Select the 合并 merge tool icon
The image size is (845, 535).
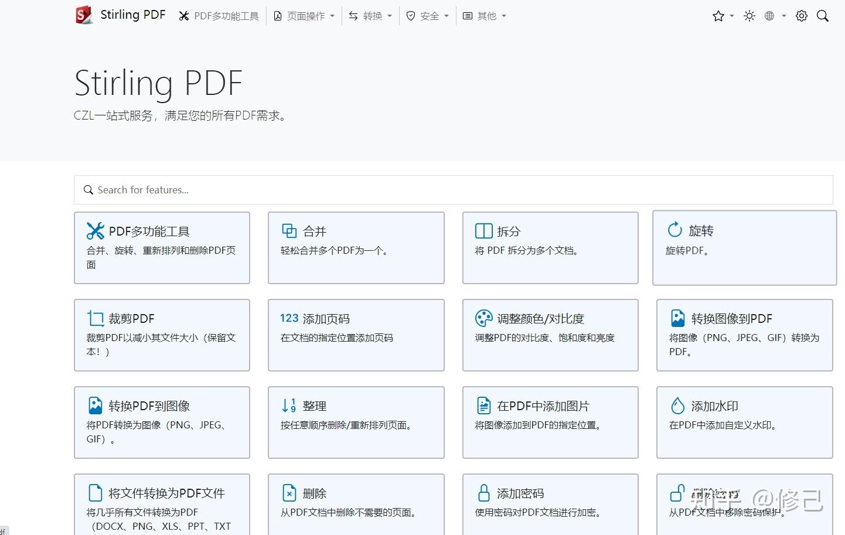coord(289,231)
